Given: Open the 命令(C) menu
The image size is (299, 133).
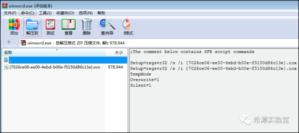Looking at the screenshot, I should [27, 13].
